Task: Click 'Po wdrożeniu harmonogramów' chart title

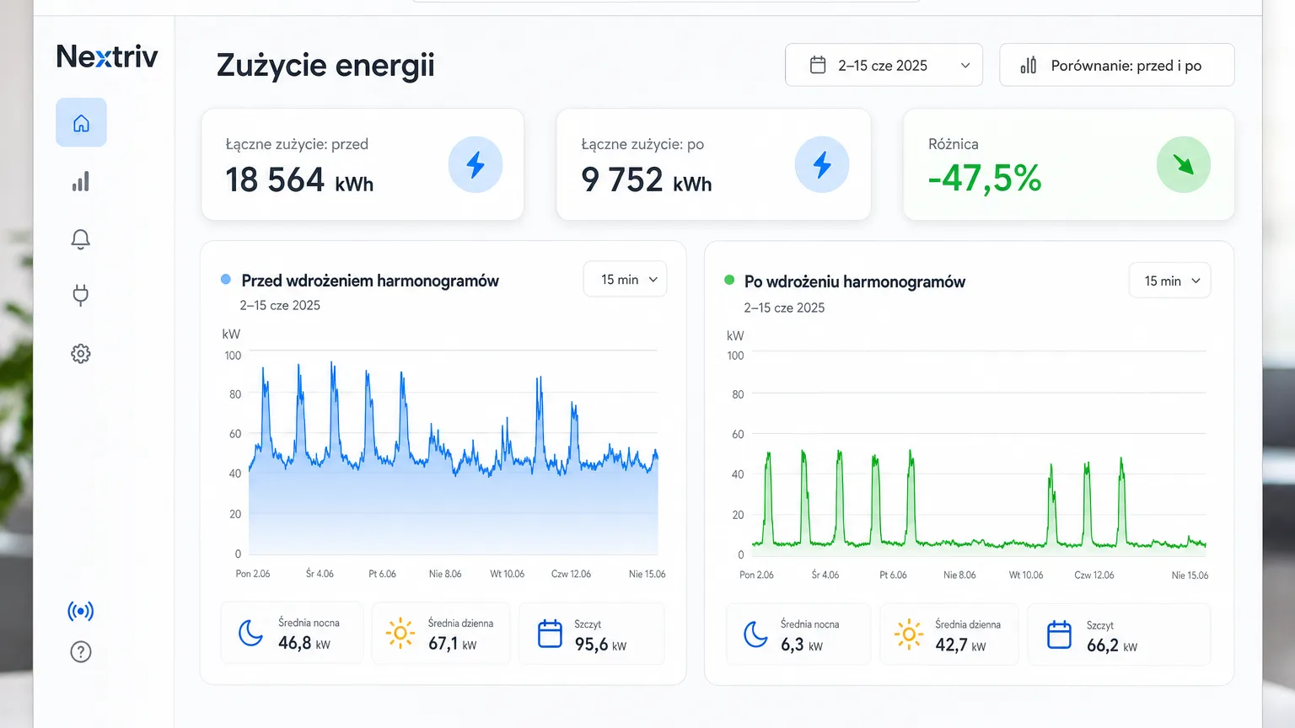Action: click(855, 281)
